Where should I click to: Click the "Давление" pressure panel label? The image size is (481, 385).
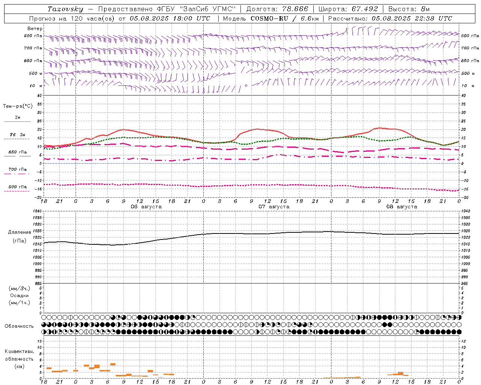tap(20, 232)
